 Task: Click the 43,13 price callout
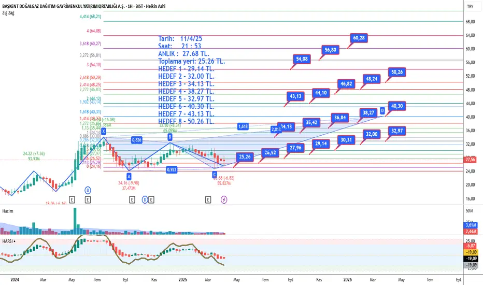(296, 96)
